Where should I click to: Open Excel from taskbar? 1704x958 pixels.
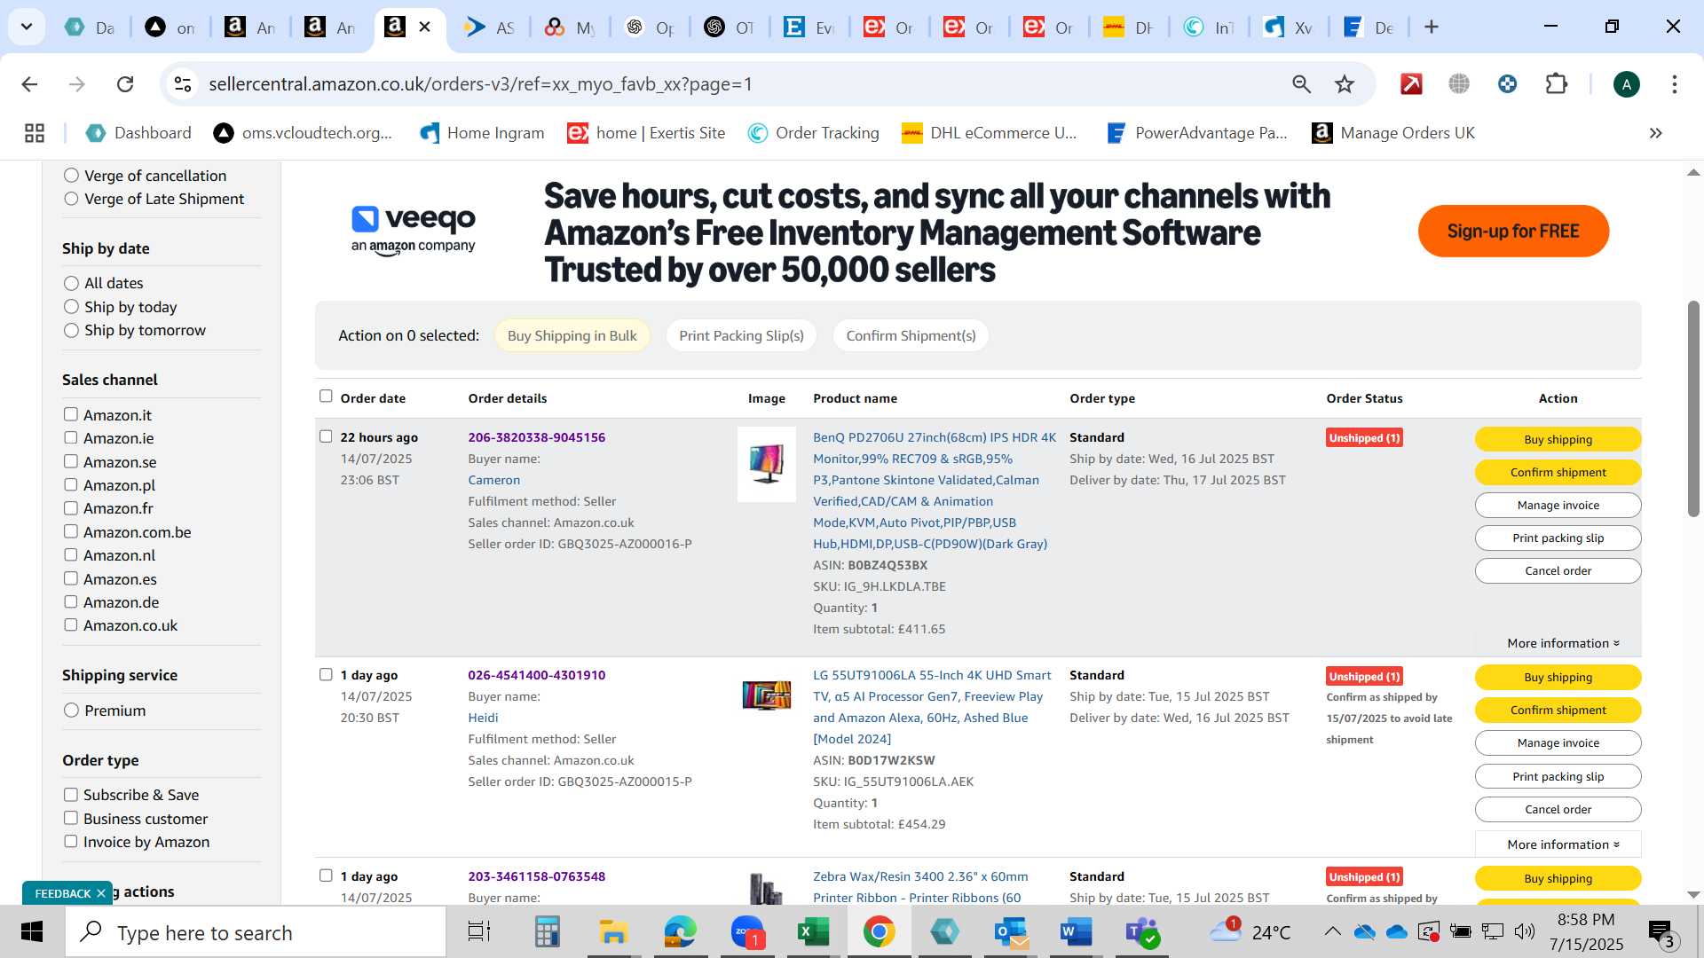(813, 933)
